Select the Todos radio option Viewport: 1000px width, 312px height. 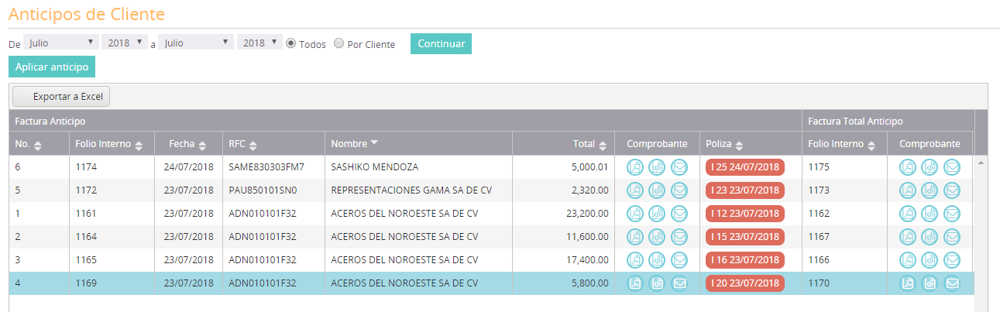[291, 43]
